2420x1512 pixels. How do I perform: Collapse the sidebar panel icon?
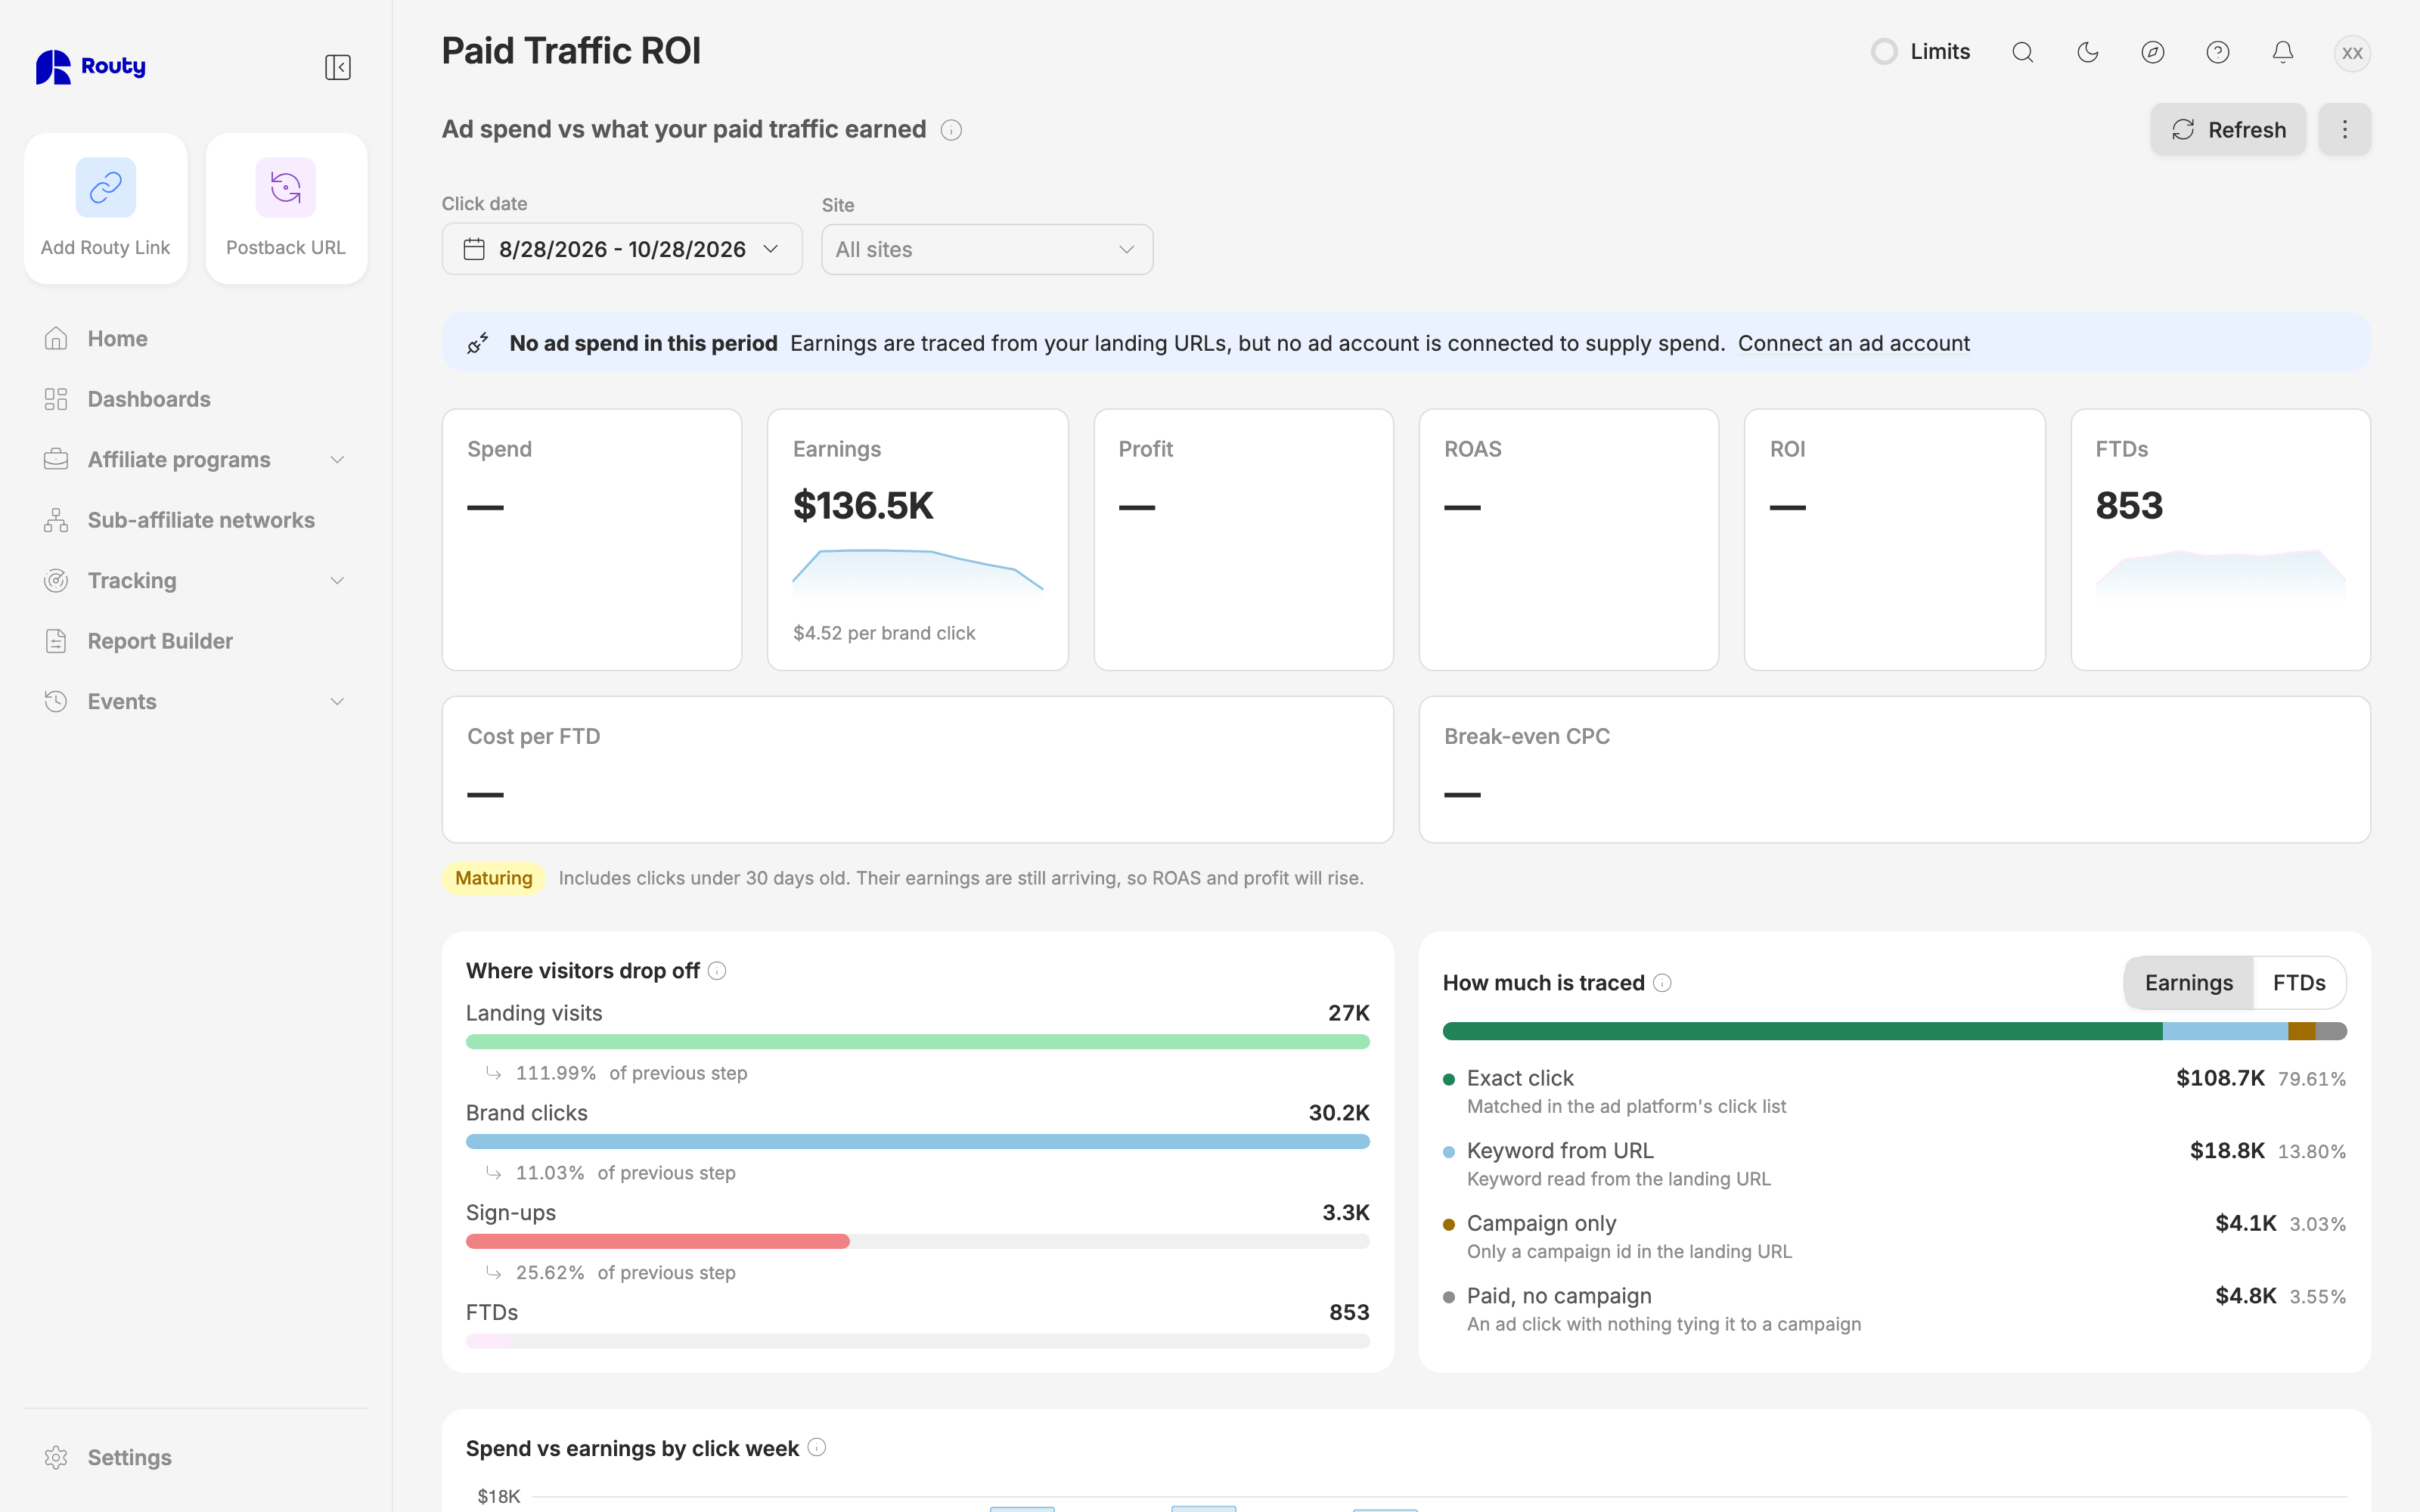[x=337, y=67]
